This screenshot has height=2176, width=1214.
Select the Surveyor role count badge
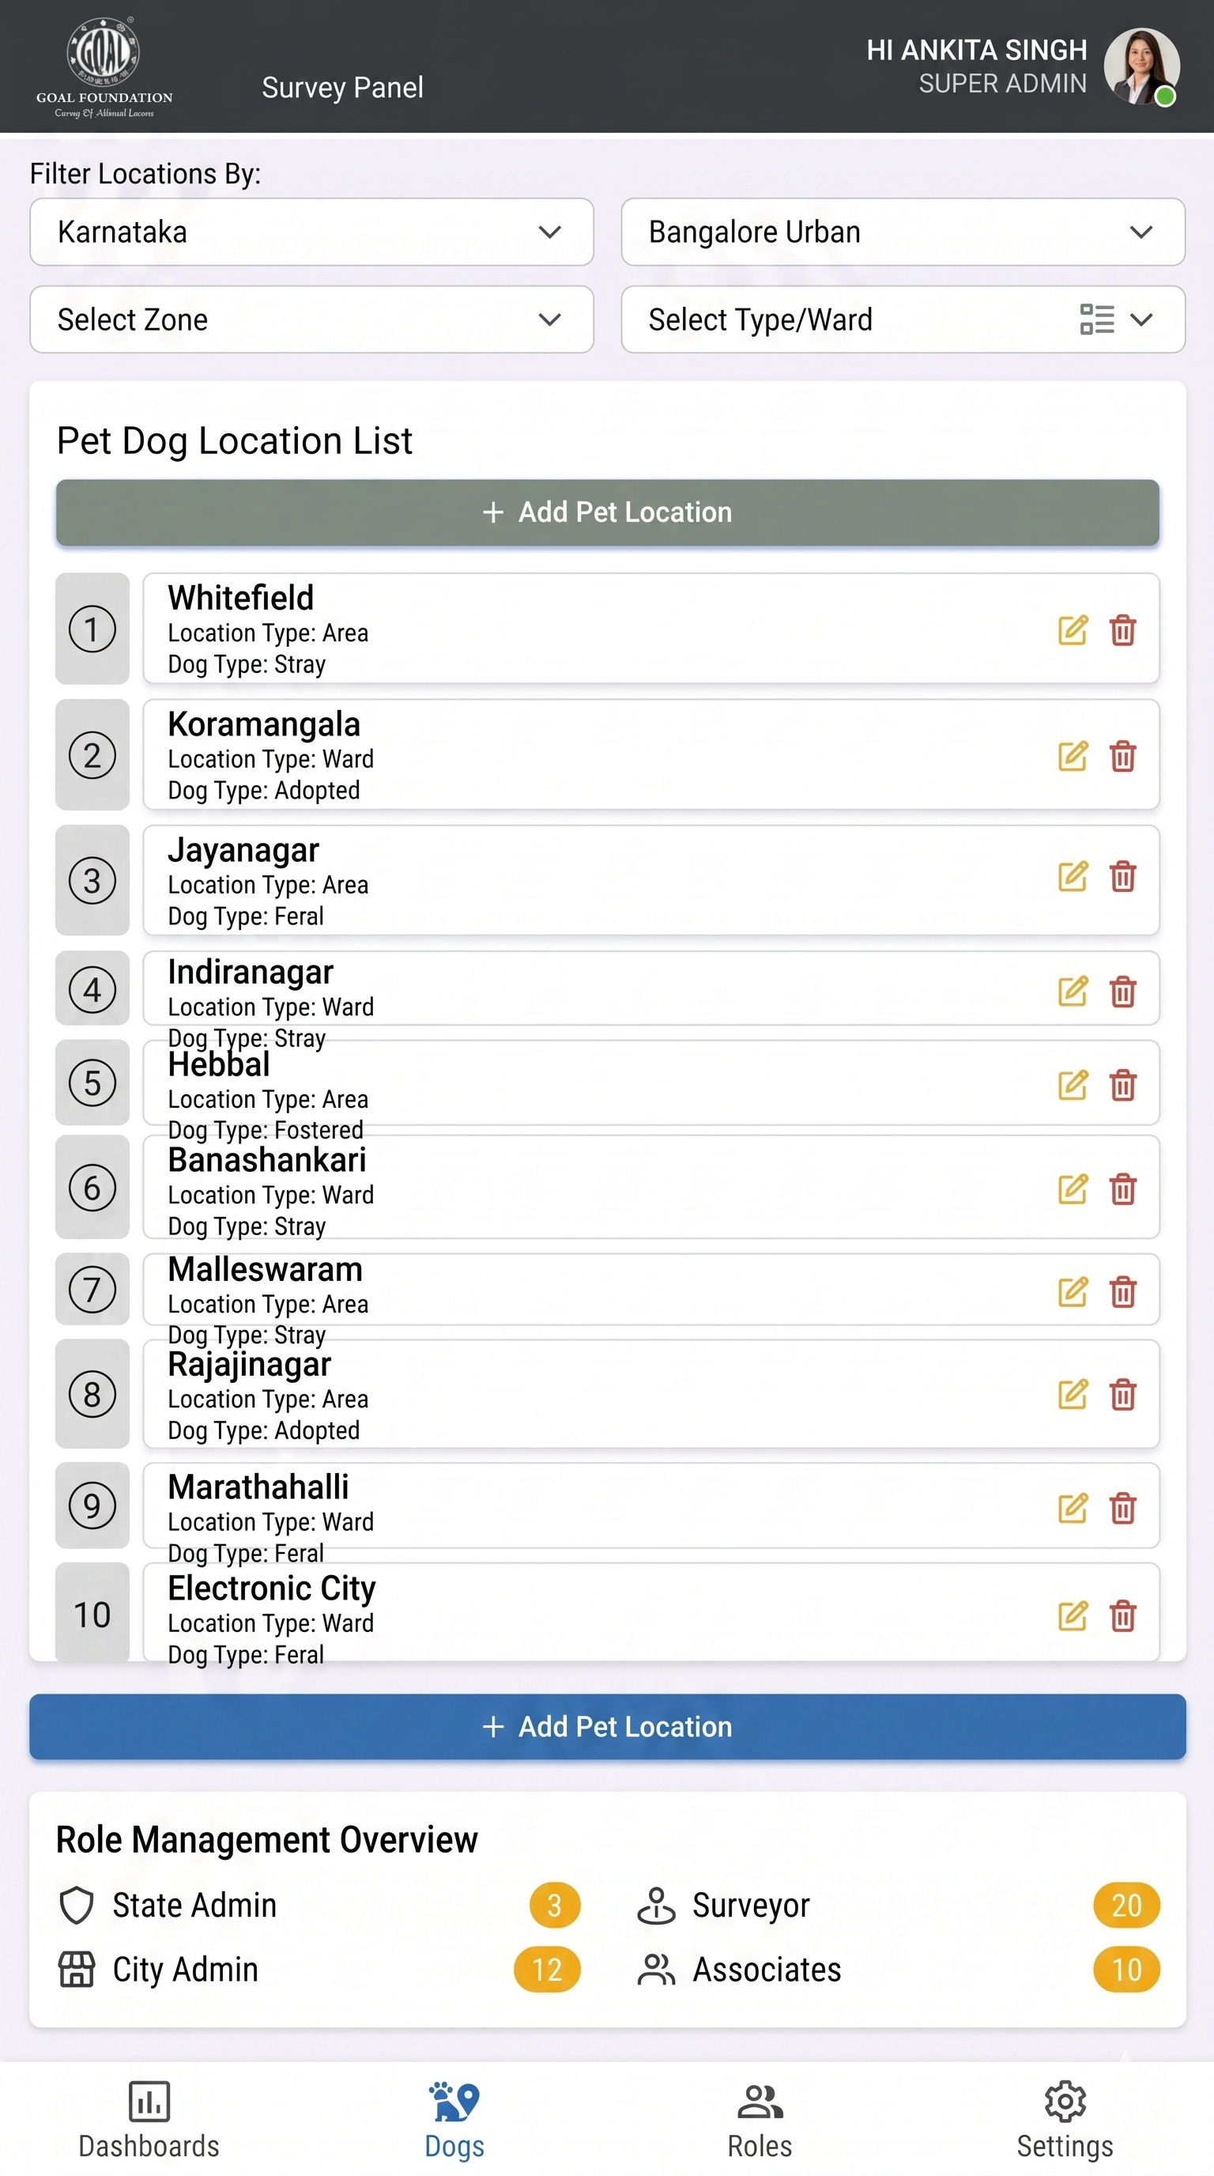[x=1126, y=1906]
